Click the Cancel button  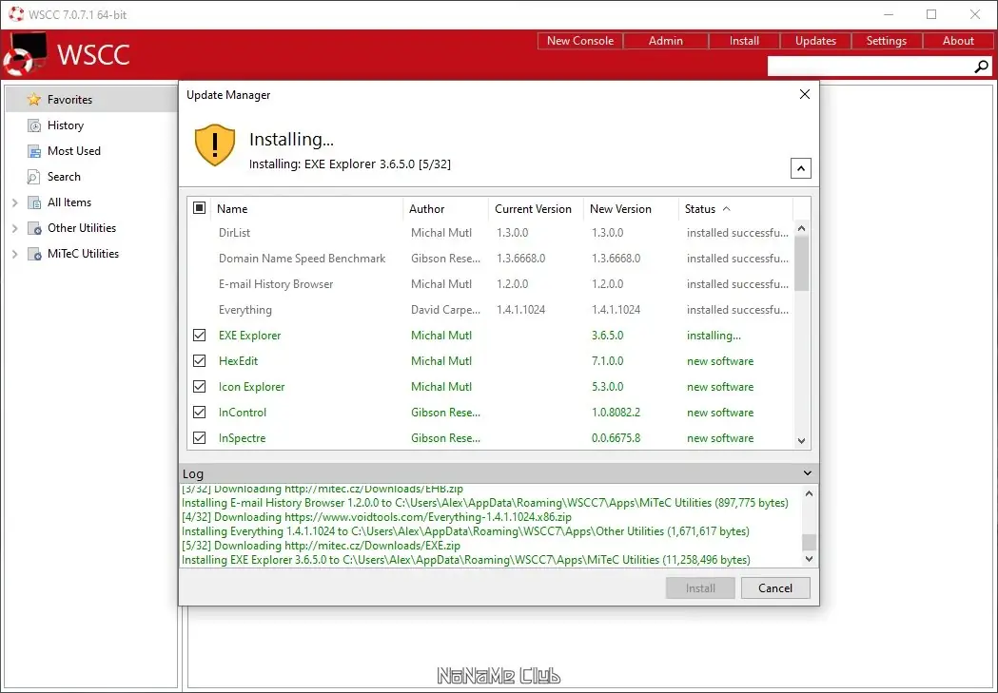click(x=775, y=588)
